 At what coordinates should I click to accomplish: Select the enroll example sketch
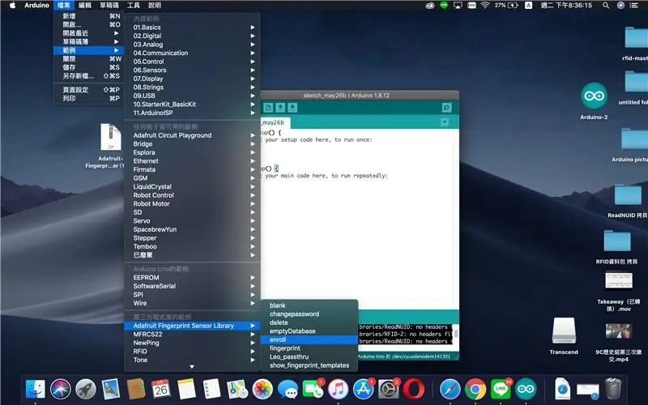pos(309,339)
